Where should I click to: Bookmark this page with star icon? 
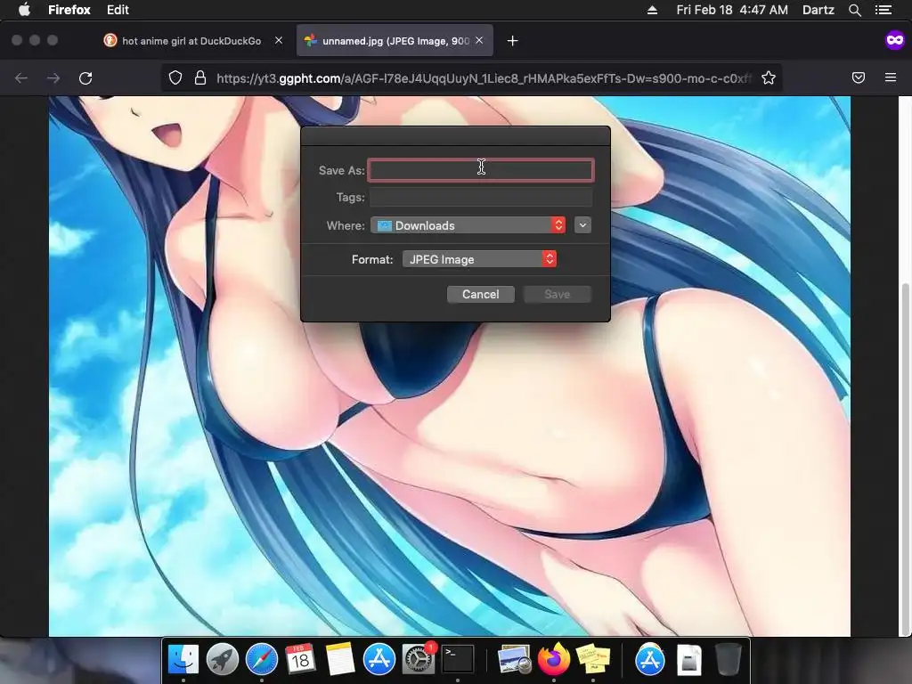click(769, 78)
